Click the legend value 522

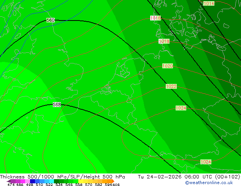49,184
